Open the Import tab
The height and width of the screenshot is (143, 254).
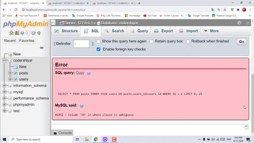pyautogui.click(x=188, y=31)
